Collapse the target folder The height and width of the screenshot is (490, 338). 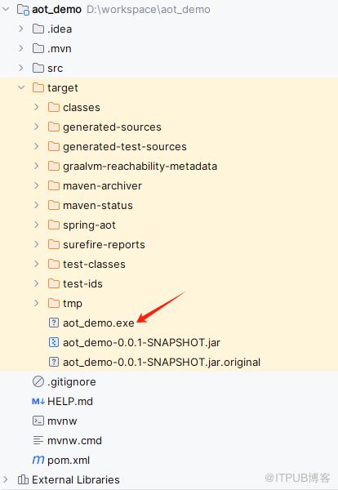pos(21,87)
